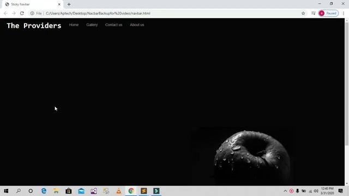Click the microphone tray icon
The height and width of the screenshot is (196, 349).
(x=297, y=191)
